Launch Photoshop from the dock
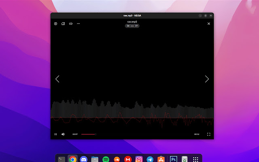 coord(174,159)
